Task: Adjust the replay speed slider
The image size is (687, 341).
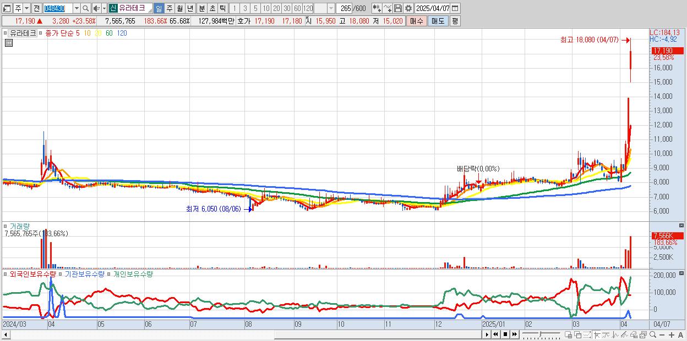Action: [541, 334]
